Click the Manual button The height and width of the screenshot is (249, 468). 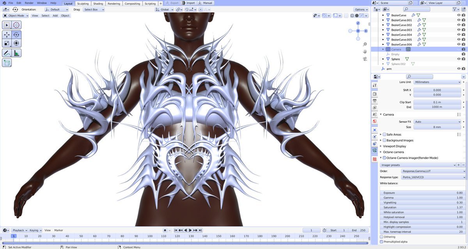205,3
